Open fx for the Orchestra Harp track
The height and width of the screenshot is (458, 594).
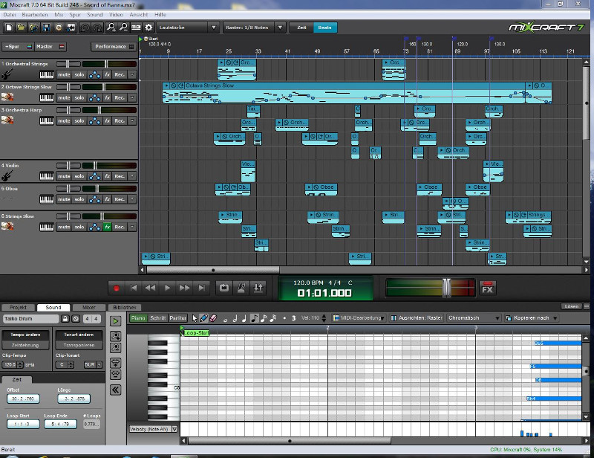(108, 121)
